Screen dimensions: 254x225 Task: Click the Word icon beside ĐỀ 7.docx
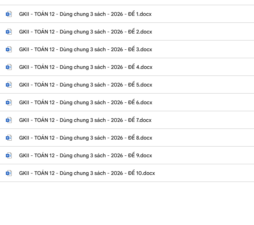pyautogui.click(x=9, y=120)
